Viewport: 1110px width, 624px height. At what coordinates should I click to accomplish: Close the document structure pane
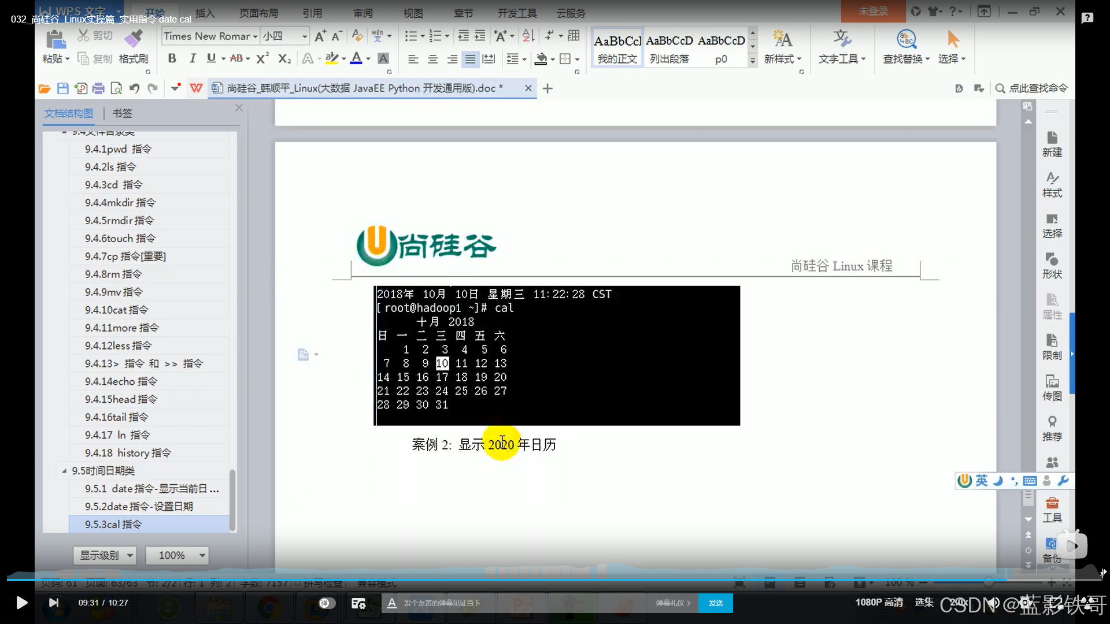tap(239, 108)
